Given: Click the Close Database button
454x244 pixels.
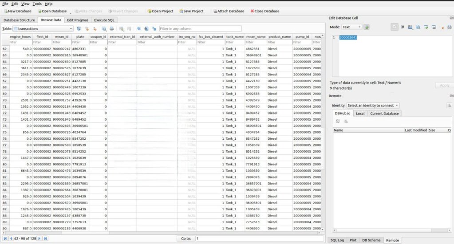Looking at the screenshot, I should (265, 11).
